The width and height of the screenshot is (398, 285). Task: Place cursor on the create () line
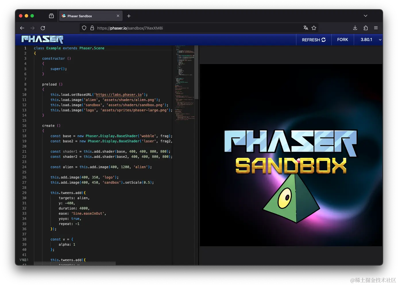coord(51,126)
